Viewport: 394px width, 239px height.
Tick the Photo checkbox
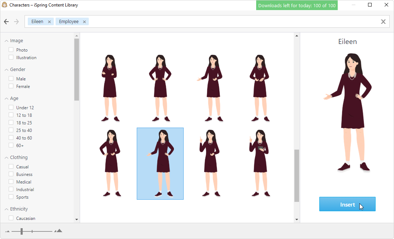(x=11, y=50)
